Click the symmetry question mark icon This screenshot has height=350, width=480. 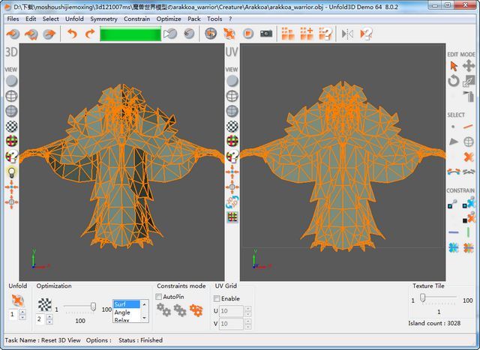[x=366, y=34]
